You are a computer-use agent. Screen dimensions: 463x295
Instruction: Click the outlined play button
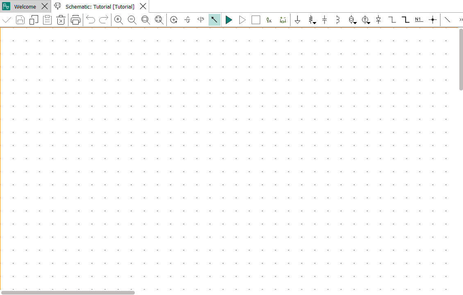tap(243, 20)
